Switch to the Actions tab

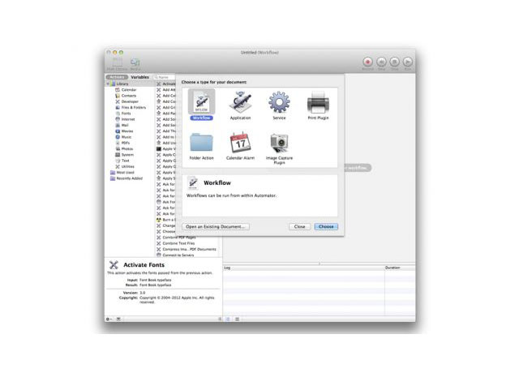pyautogui.click(x=117, y=77)
